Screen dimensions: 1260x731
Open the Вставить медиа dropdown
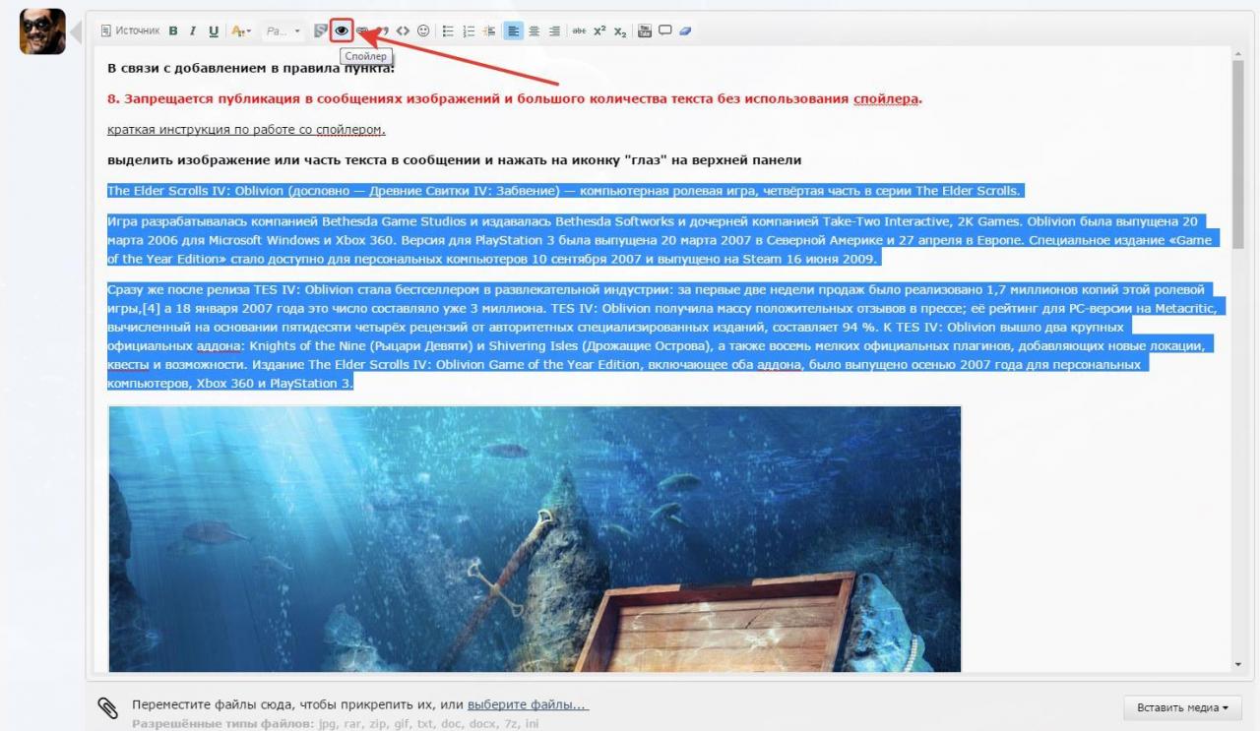1182,707
